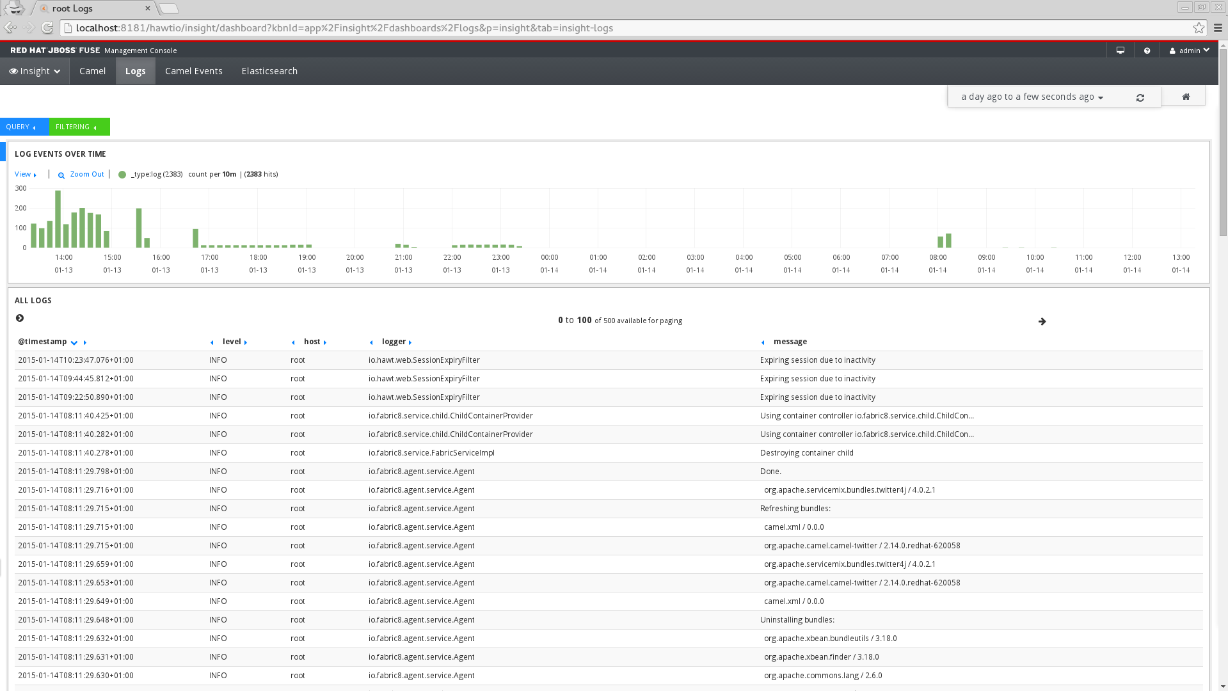Move the logger column left
Viewport: 1228px width, 691px height.
click(371, 343)
